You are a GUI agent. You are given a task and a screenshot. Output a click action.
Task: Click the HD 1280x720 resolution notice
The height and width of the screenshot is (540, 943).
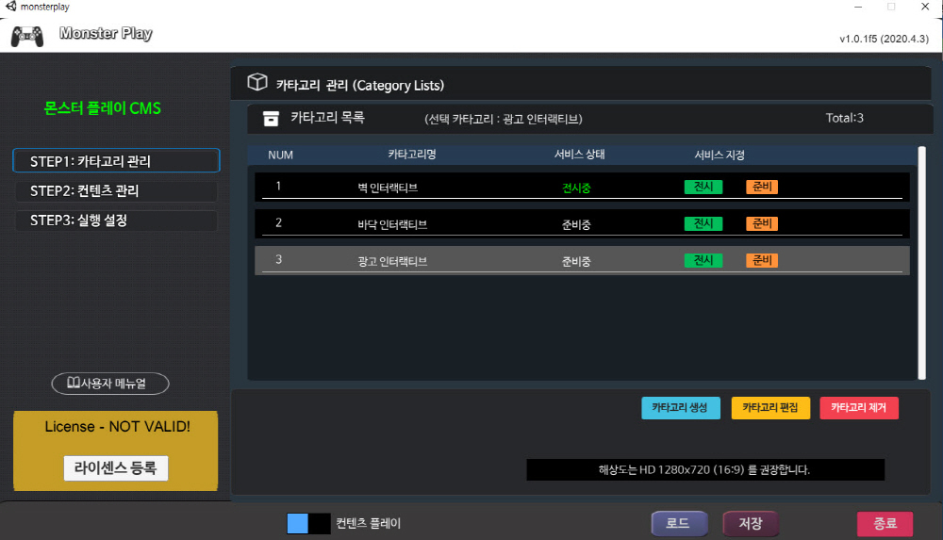(x=704, y=469)
